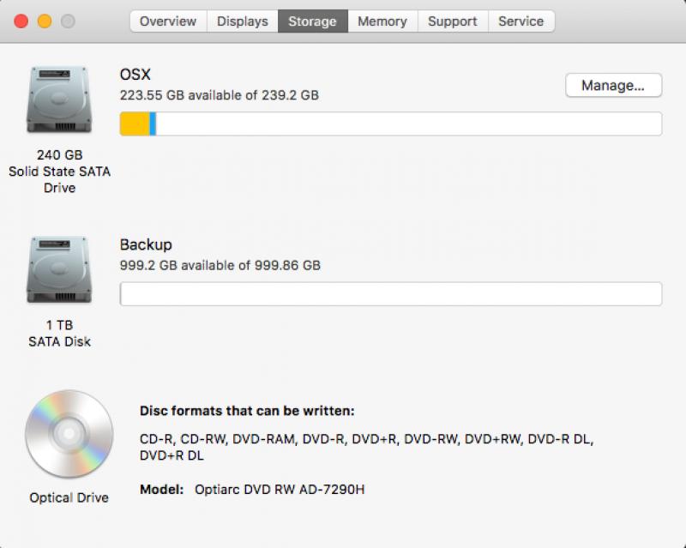This screenshot has width=686, height=548.
Task: Switch to the Displays tab
Action: 243,21
